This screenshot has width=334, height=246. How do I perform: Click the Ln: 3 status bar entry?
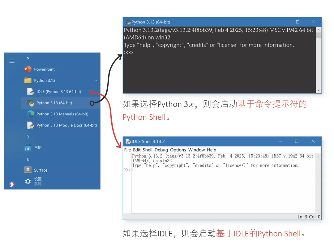tap(302, 217)
